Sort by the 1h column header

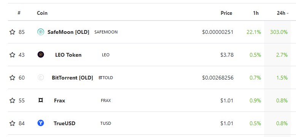point(256,13)
